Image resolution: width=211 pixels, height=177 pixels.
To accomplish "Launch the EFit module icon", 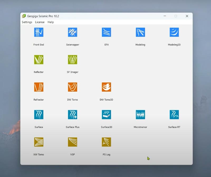I will coord(107,32).
